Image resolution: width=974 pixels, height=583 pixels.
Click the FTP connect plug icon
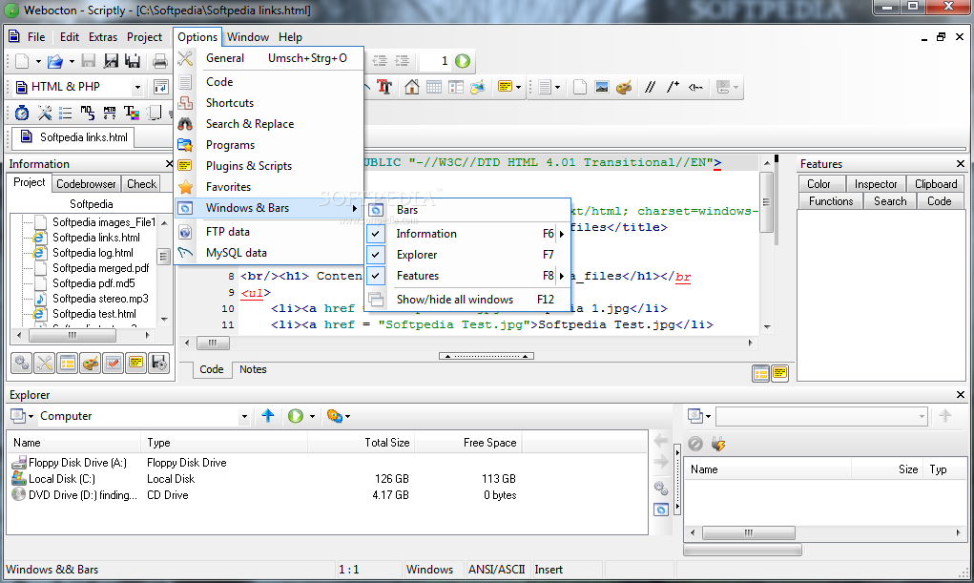pos(719,444)
